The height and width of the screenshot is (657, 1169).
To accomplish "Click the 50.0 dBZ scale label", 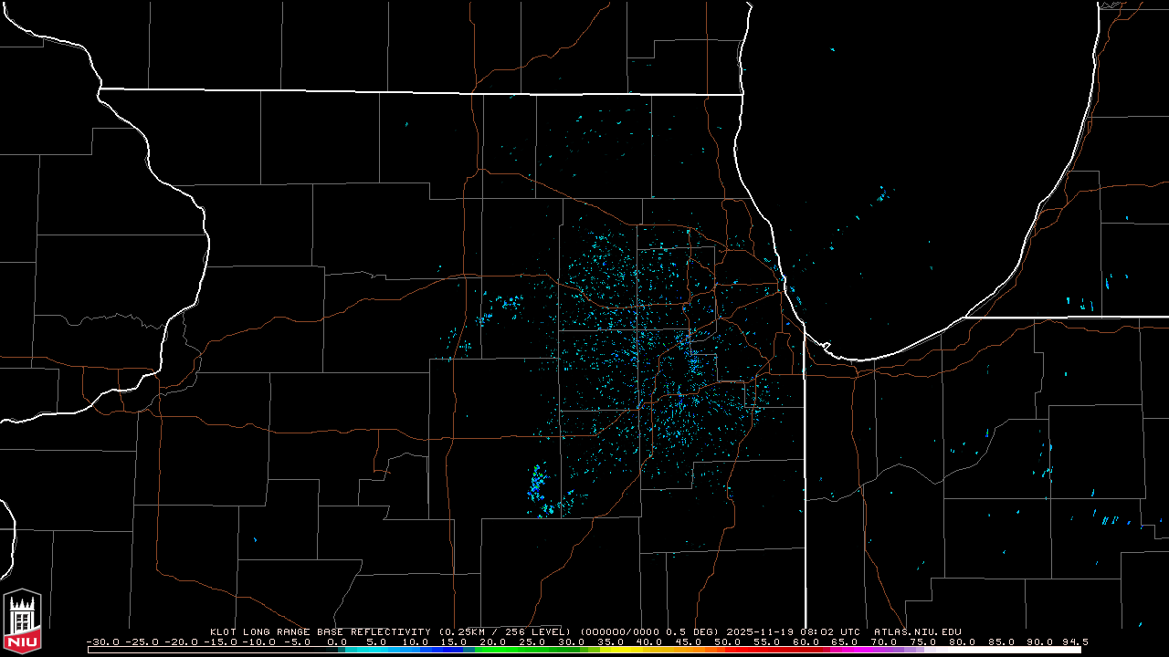I will (727, 641).
